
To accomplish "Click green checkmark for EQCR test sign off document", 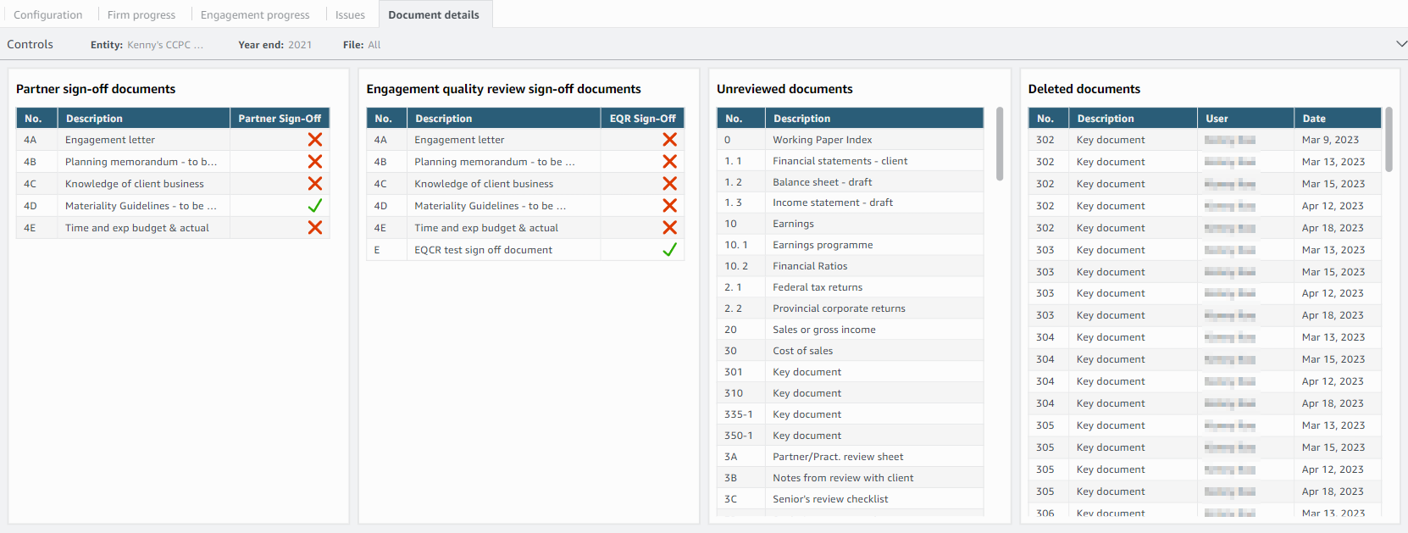I will 669,250.
